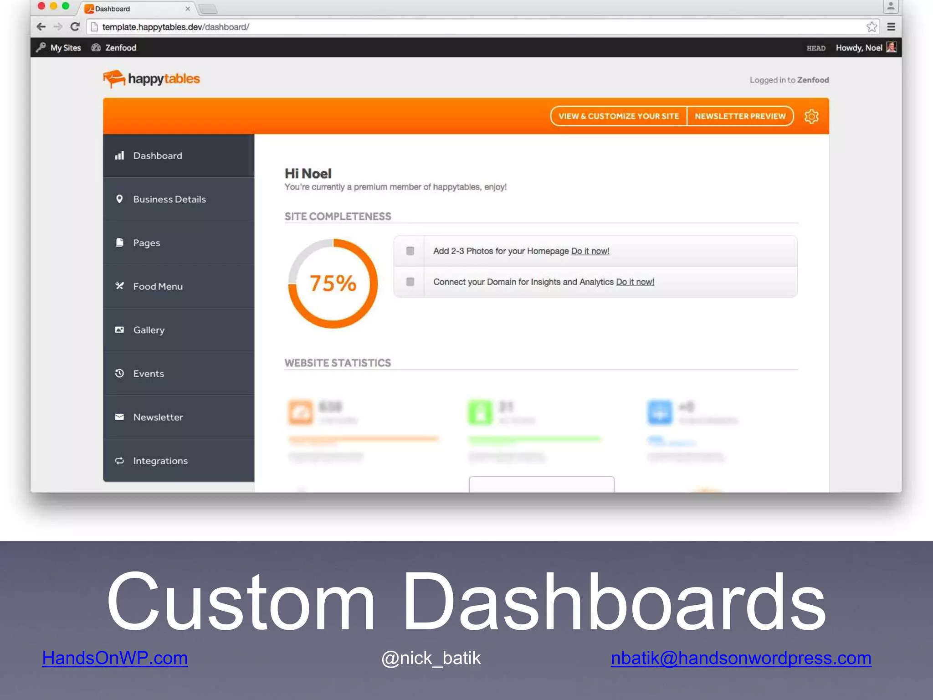Click HEAD label in admin bar
The image size is (933, 700).
click(816, 48)
